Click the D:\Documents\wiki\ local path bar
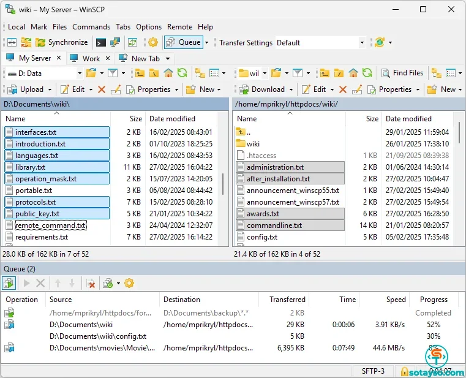This screenshot has height=378, width=466. 115,104
